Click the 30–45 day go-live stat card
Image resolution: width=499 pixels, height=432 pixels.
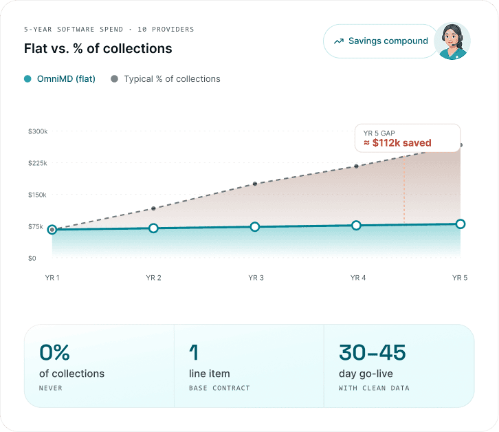pyautogui.click(x=399, y=366)
